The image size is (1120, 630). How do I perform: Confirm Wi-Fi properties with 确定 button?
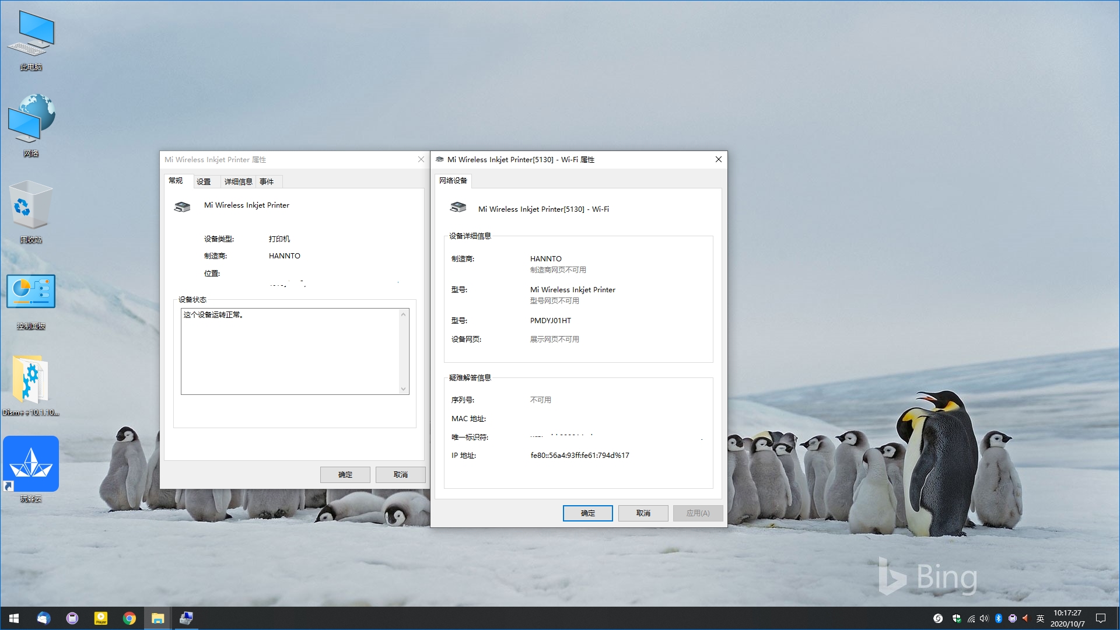point(587,513)
